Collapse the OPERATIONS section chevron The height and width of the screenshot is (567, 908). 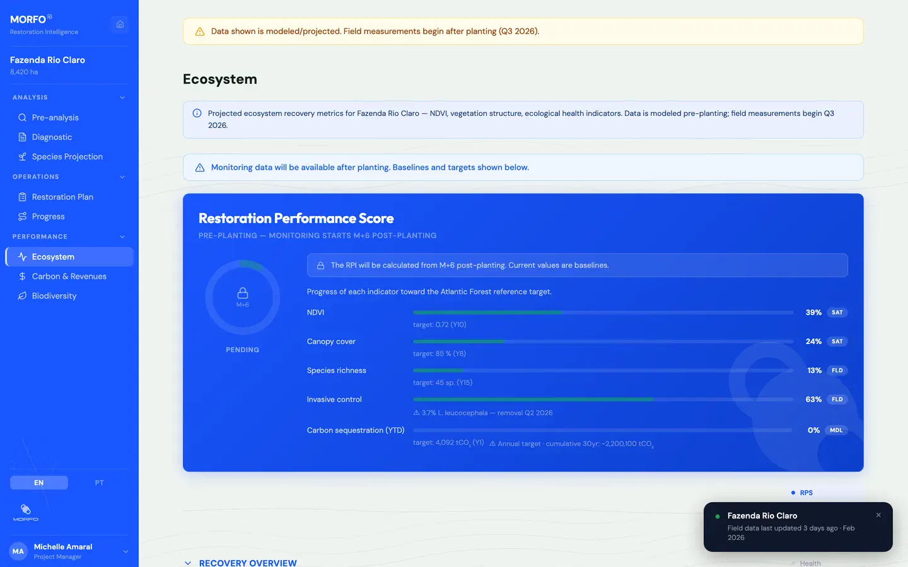click(122, 177)
